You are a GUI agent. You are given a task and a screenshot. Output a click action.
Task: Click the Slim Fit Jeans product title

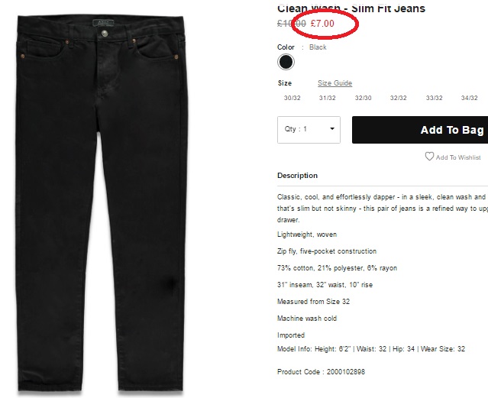(351, 8)
